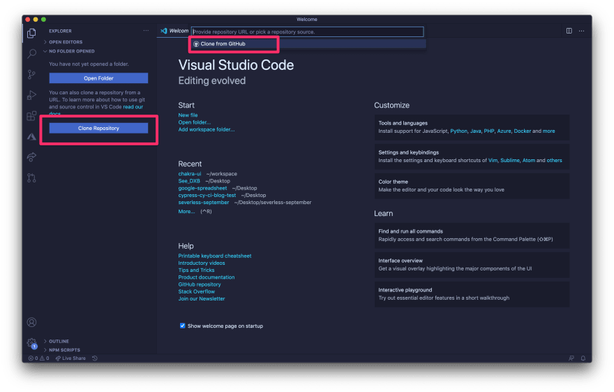Toggle Show welcome page on startup checkbox
This screenshot has height=392, width=614.
pos(183,326)
